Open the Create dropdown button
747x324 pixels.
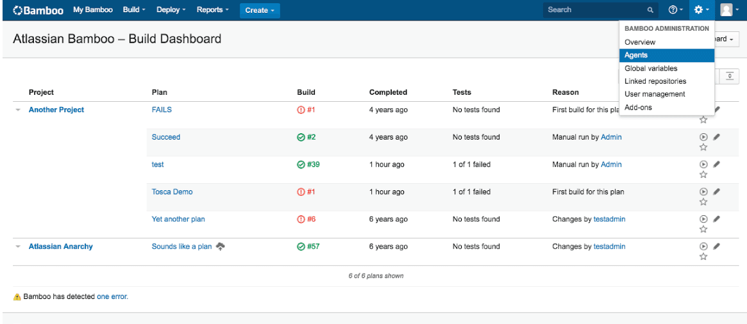click(260, 10)
